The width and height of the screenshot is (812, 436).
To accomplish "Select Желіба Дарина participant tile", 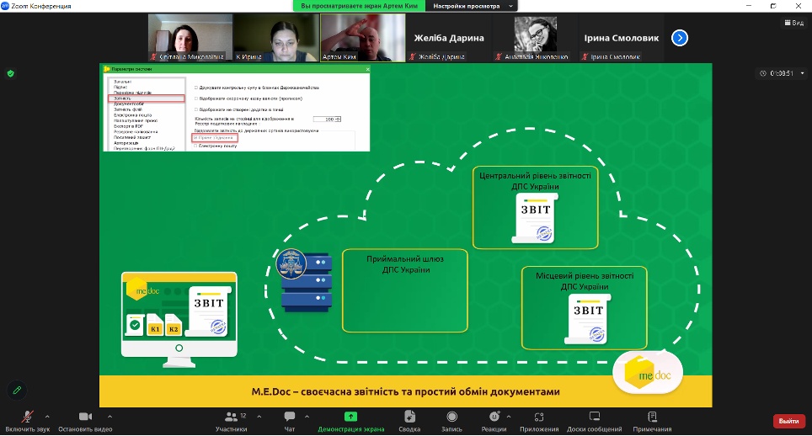I will [x=449, y=38].
